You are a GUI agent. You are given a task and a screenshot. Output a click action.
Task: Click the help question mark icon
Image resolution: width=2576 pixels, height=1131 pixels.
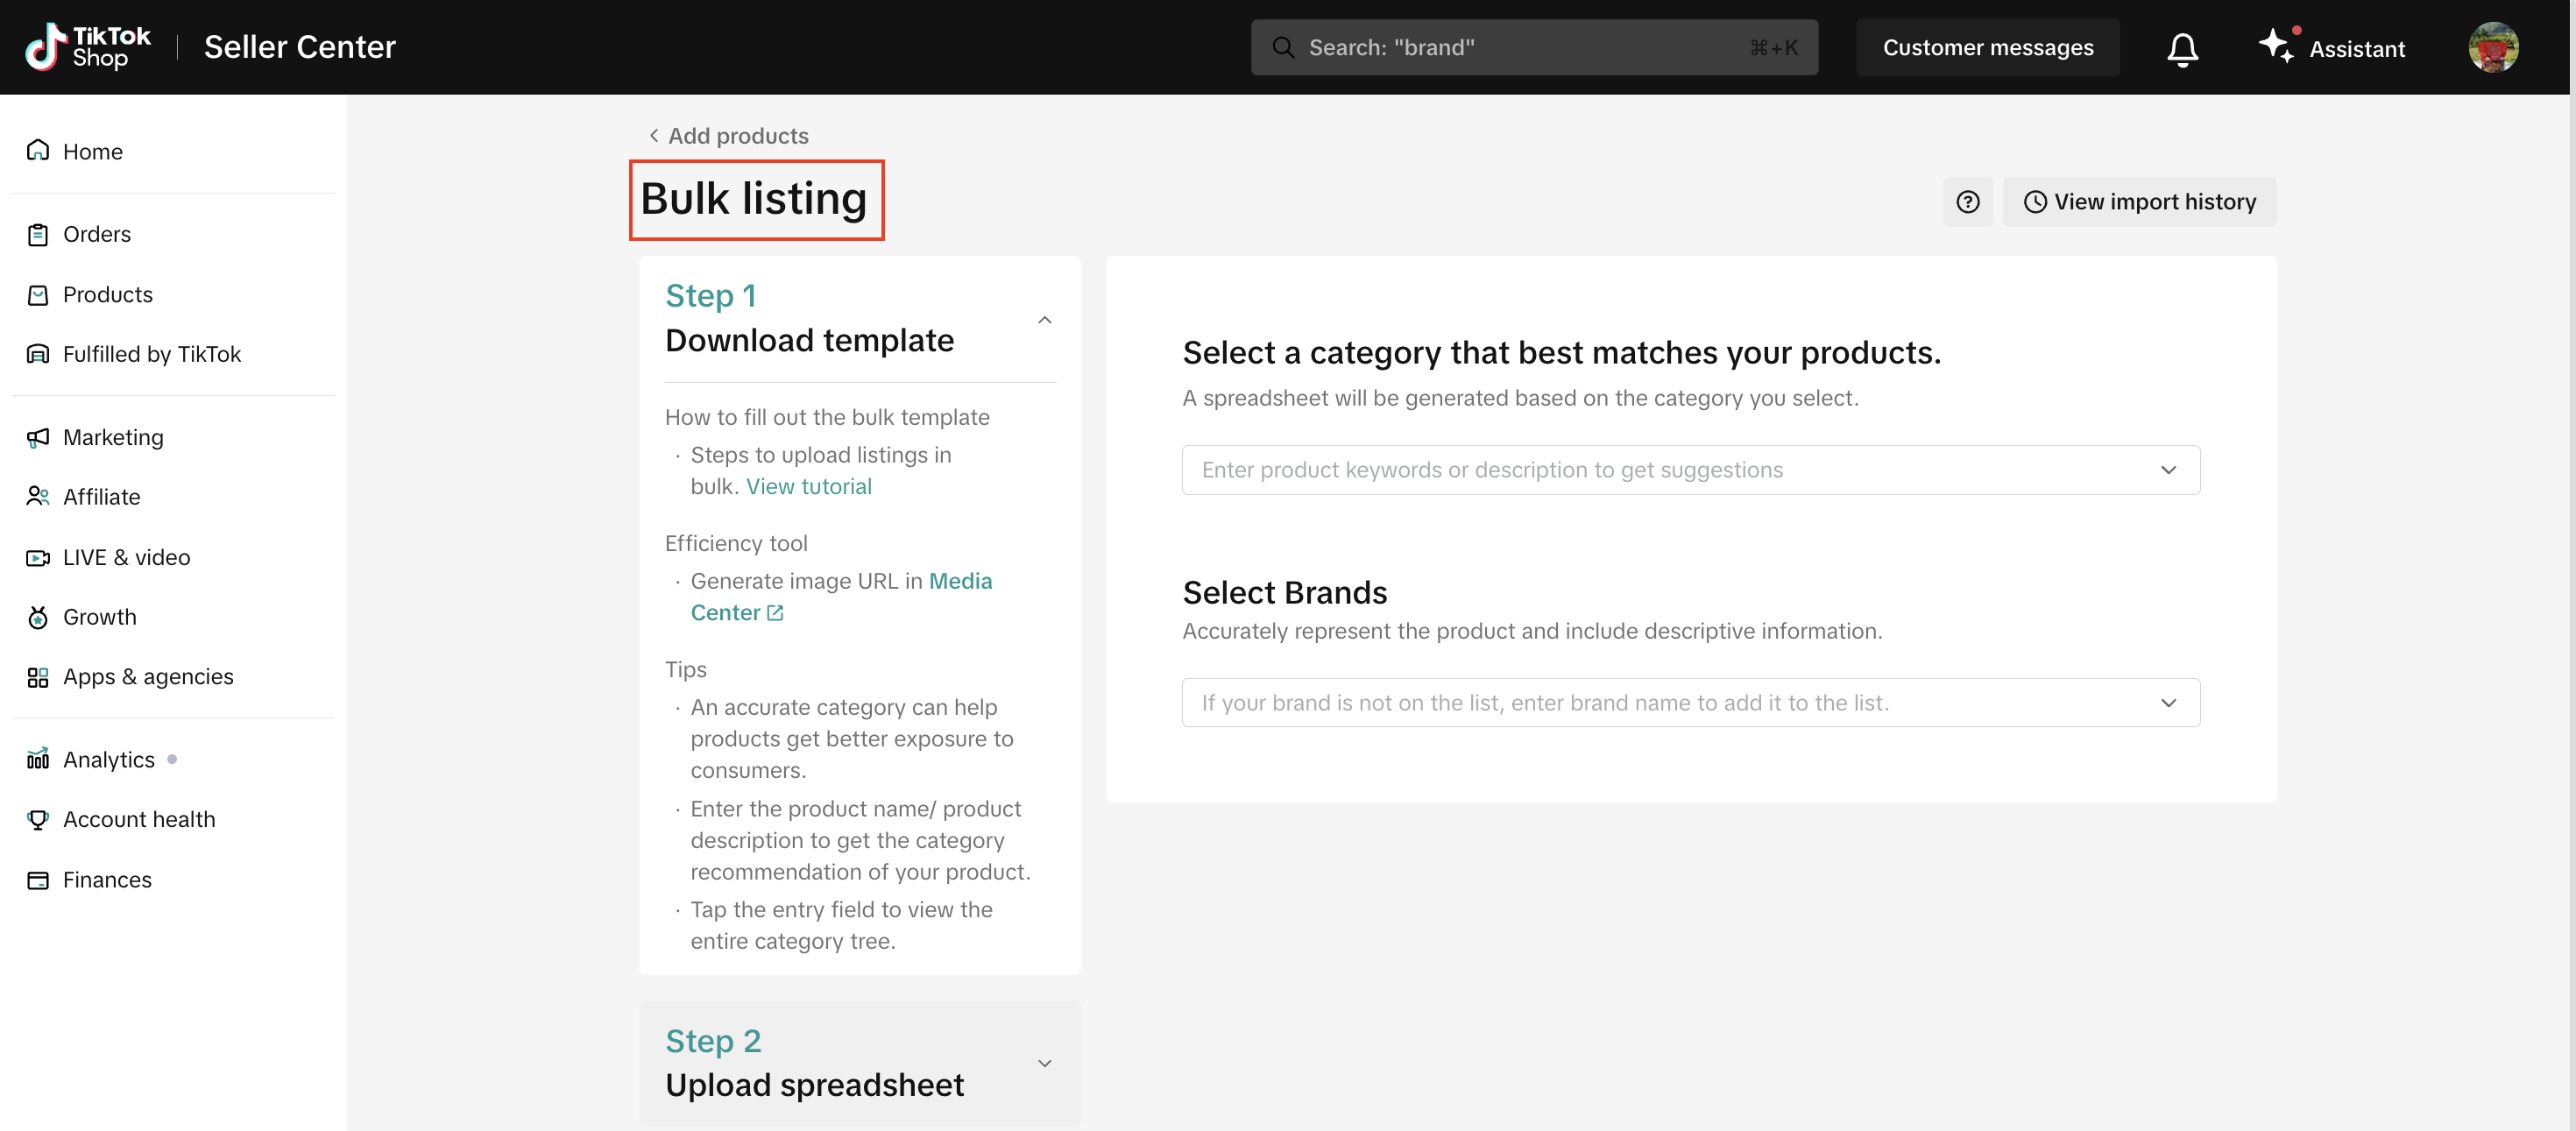coord(1967,202)
